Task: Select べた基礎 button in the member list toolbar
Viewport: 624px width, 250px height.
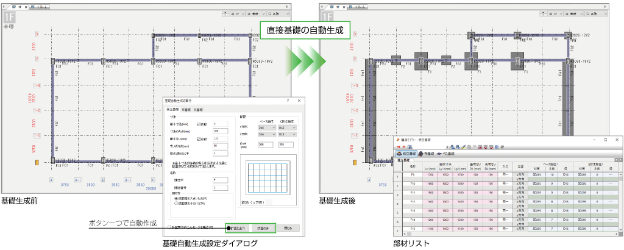Action: tap(445, 154)
